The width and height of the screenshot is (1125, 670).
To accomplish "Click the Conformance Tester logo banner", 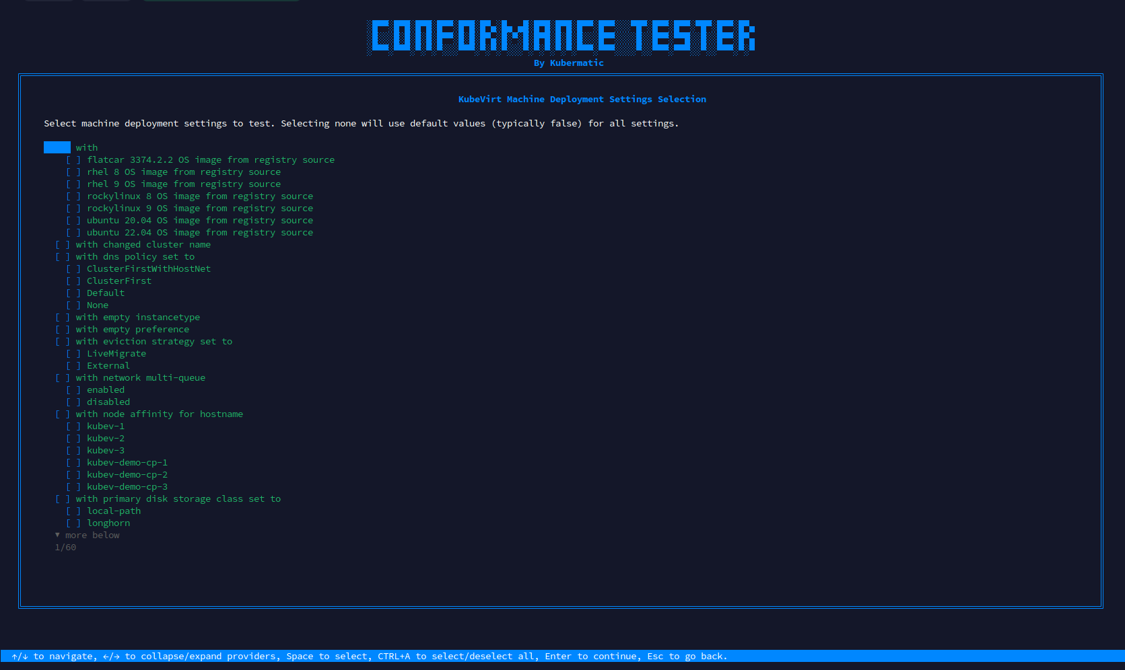I will (562, 36).
